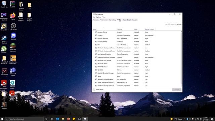Select the Steam shortcut desktop icon
215x121 pixels.
[x=4, y=40]
